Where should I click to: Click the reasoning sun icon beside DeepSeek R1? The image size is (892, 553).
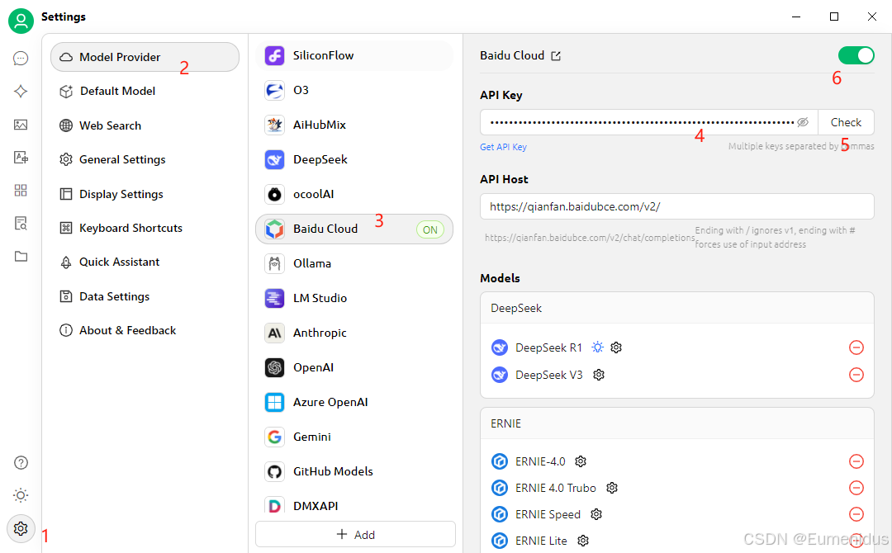(x=597, y=347)
